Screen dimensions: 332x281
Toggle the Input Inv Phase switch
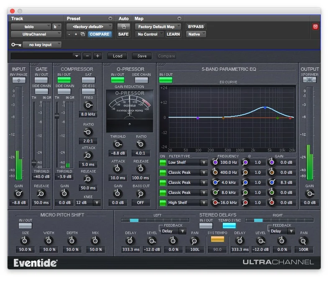[19, 80]
